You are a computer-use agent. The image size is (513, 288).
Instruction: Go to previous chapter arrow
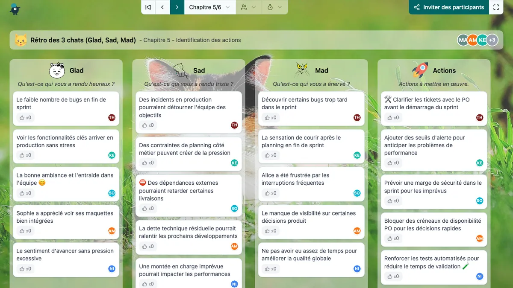coord(162,7)
